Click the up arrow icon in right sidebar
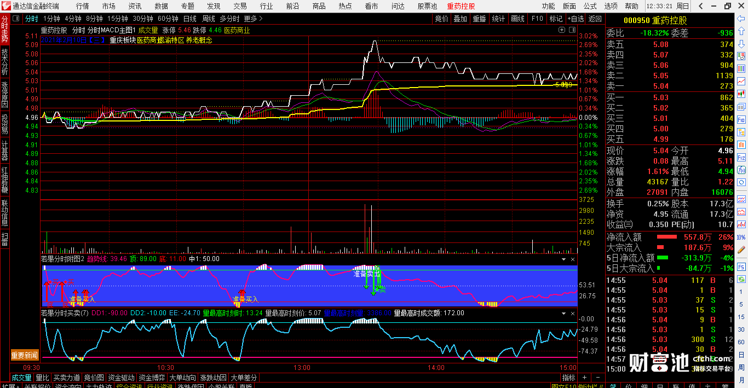748x388 pixels. pyautogui.click(x=741, y=31)
